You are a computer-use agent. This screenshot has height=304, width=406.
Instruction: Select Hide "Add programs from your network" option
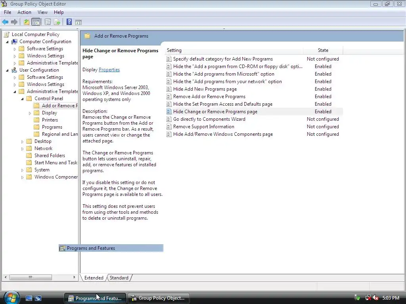coord(254,82)
